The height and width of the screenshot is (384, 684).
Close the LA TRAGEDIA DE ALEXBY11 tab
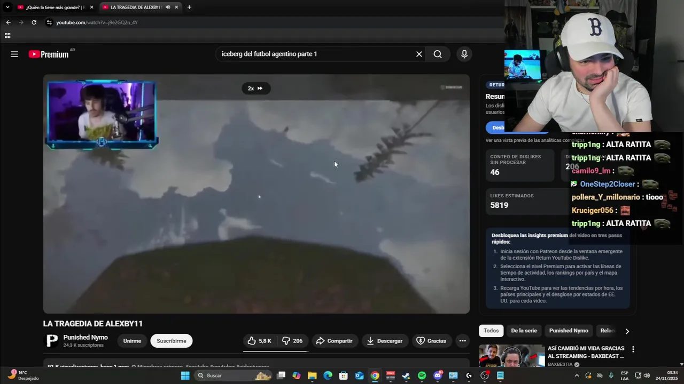176,7
